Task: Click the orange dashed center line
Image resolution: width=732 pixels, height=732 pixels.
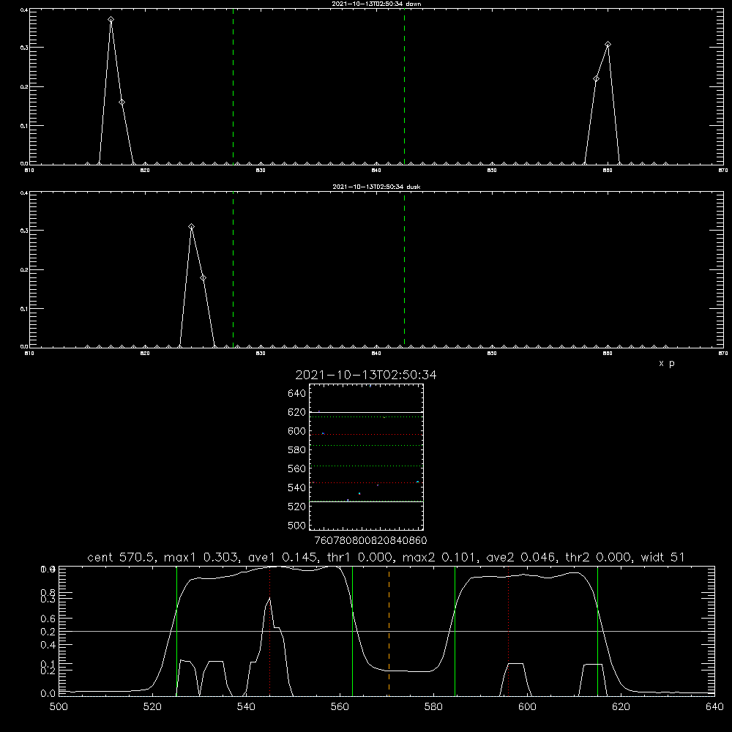Action: (389, 631)
